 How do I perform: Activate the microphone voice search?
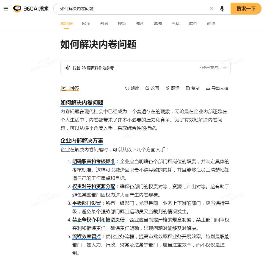(x=222, y=9)
